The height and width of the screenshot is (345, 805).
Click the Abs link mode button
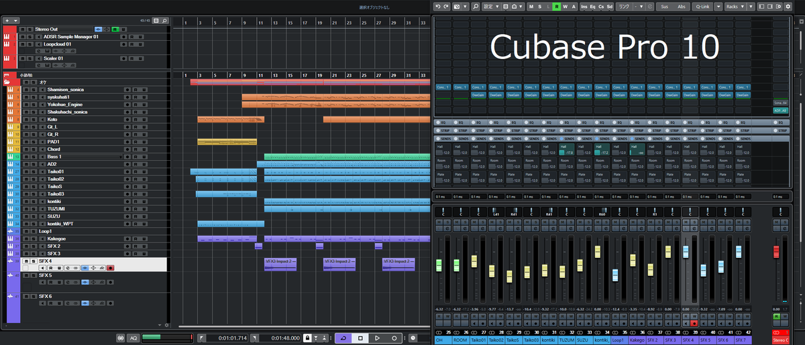682,6
